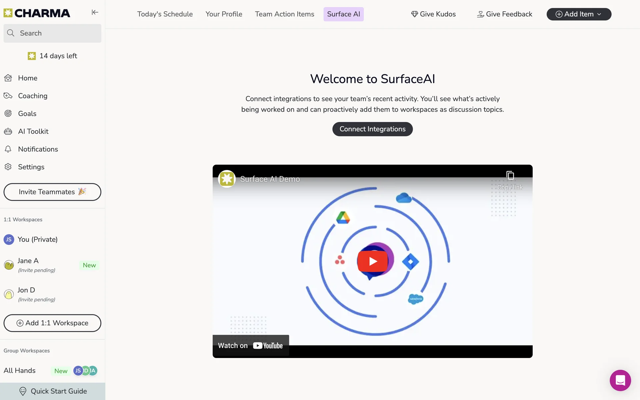Open the chat support bubble
640x400 pixels.
[620, 380]
